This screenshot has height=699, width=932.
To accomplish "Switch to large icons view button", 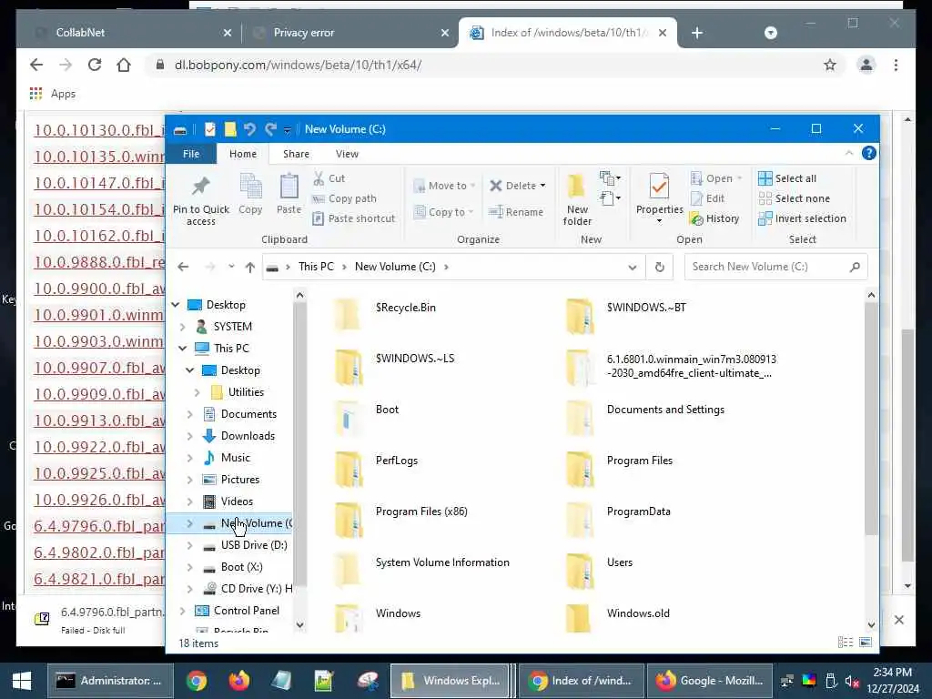I will [x=866, y=642].
